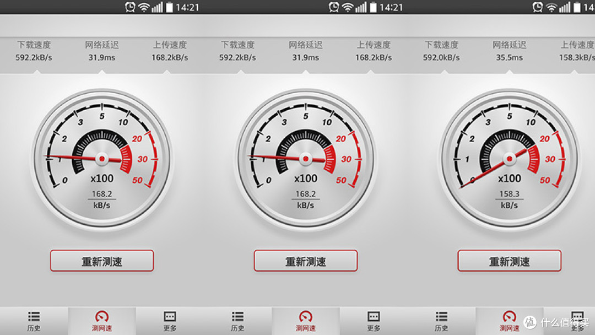Click 168.2 kB/s readout inside left gauge

[x=102, y=199]
